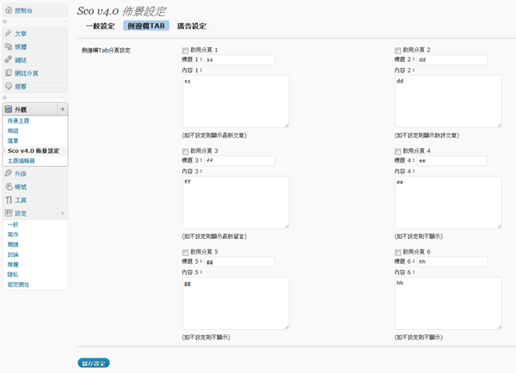Screen dimensions: 516x373
Task: Open Media settings link under Settings
Action: [x=13, y=264]
